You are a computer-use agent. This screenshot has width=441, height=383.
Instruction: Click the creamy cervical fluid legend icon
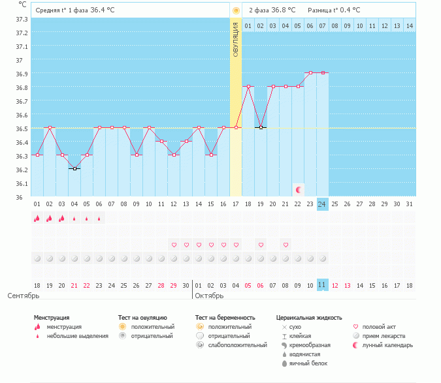pos(284,345)
